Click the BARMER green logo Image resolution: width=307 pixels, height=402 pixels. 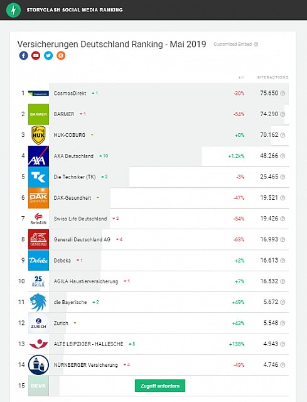point(38,114)
